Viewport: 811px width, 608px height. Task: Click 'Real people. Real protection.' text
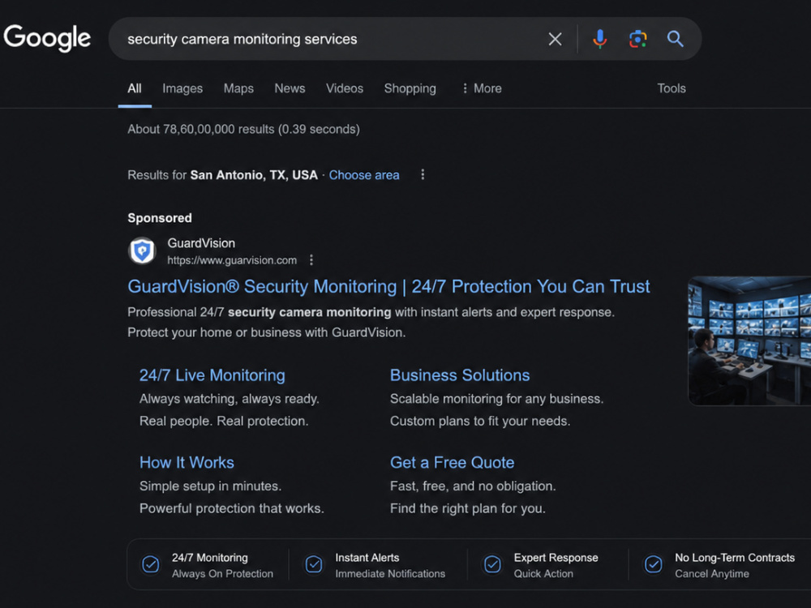point(224,421)
